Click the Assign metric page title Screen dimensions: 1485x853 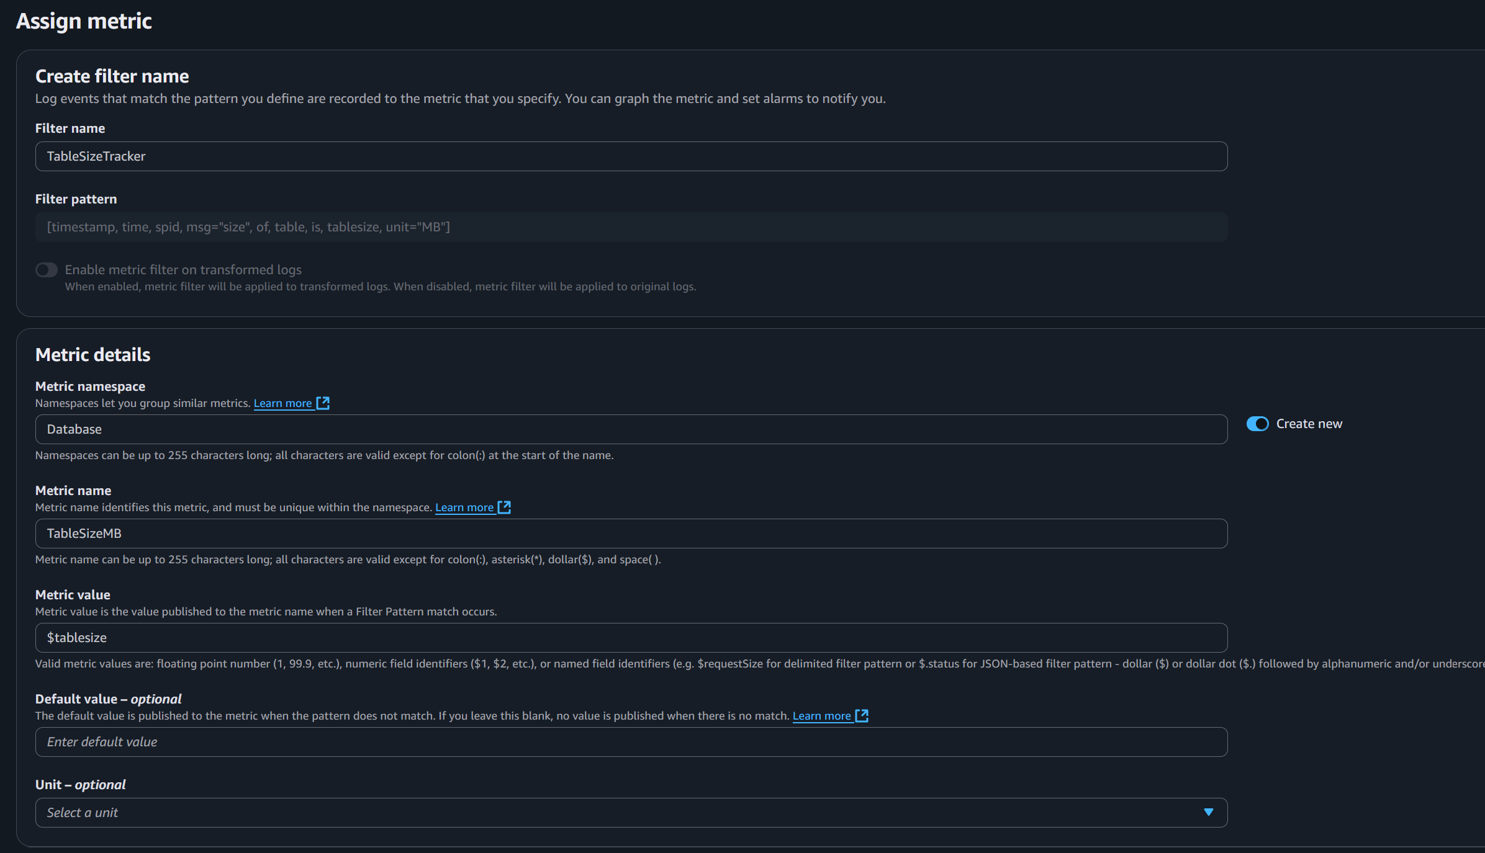click(x=84, y=21)
